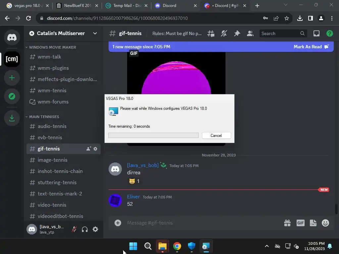Image resolution: width=339 pixels, height=254 pixels.
Task: Click Add a Server plus icon
Action: pos(12,78)
